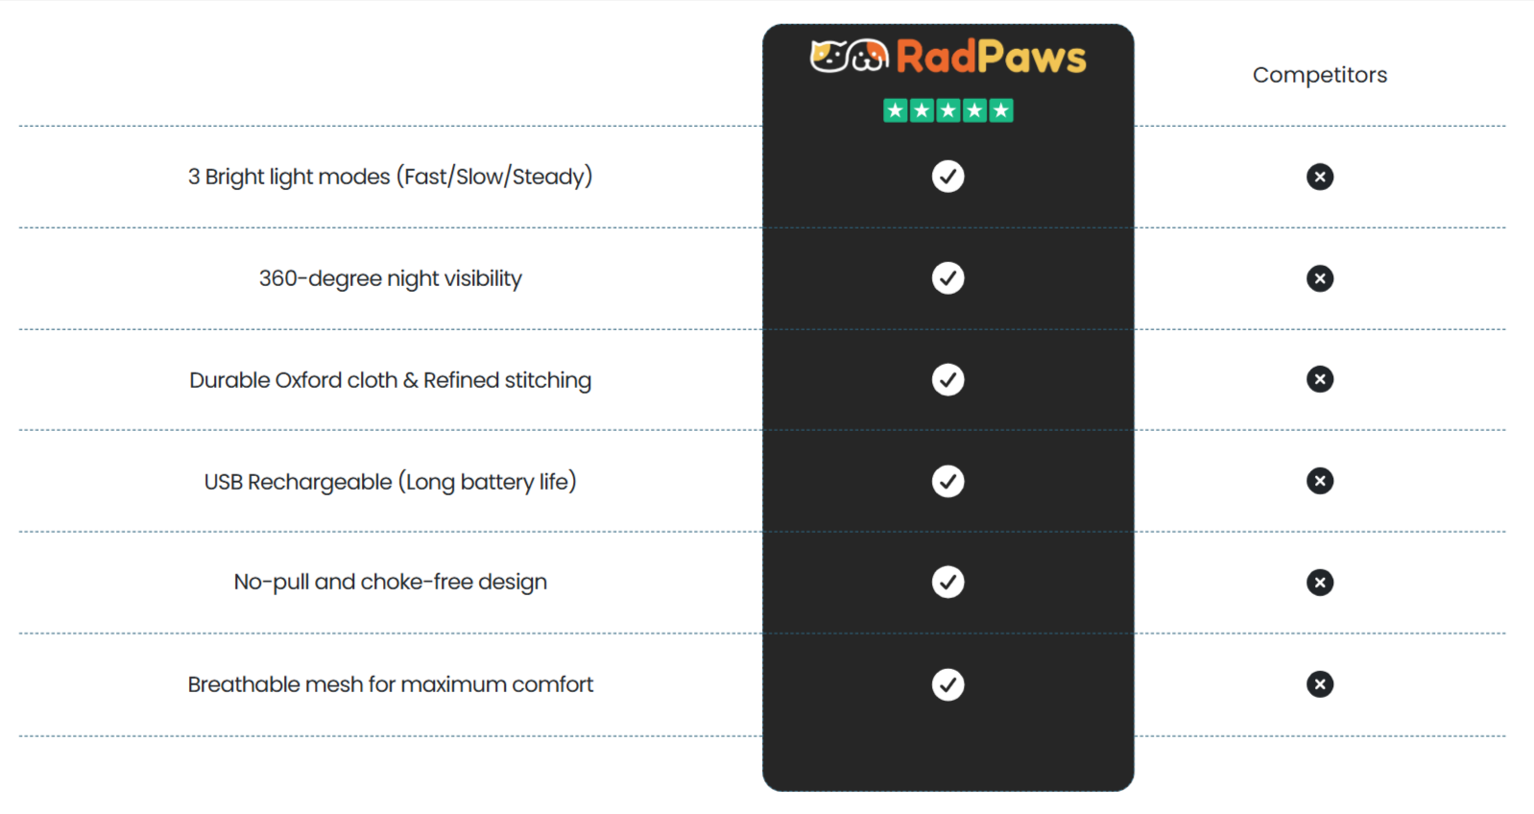Image resolution: width=1534 pixels, height=814 pixels.
Task: Click competitors X icon for Durable Oxford cloth
Action: tap(1319, 379)
